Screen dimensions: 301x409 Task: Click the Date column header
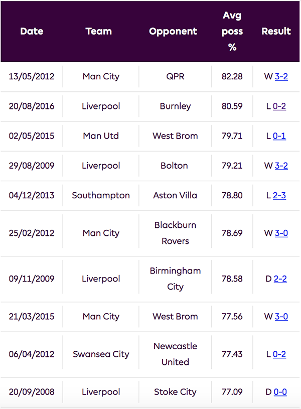click(32, 31)
